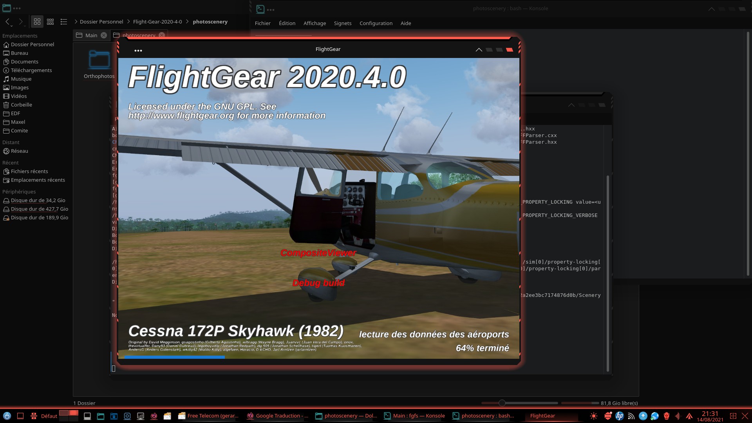
Task: Open the system monitor taskbar launcher
Action: click(x=141, y=416)
